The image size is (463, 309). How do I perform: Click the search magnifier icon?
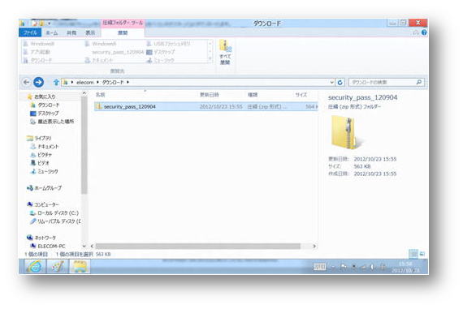[419, 82]
